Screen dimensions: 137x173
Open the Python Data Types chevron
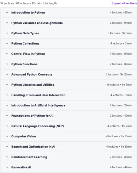[7, 33]
